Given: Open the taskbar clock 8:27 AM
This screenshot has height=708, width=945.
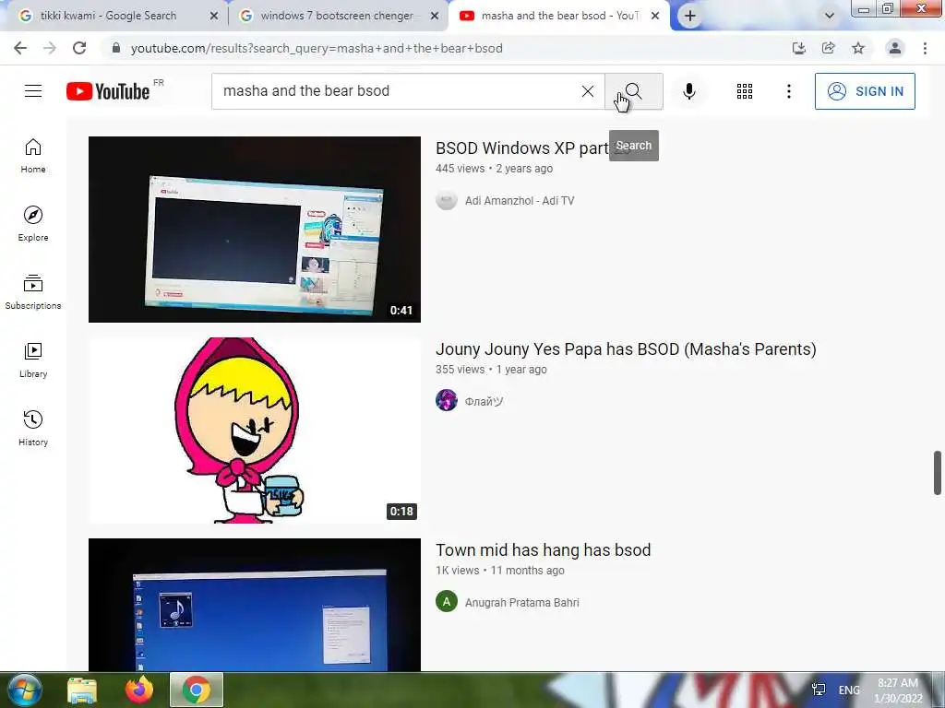Looking at the screenshot, I should point(898,690).
